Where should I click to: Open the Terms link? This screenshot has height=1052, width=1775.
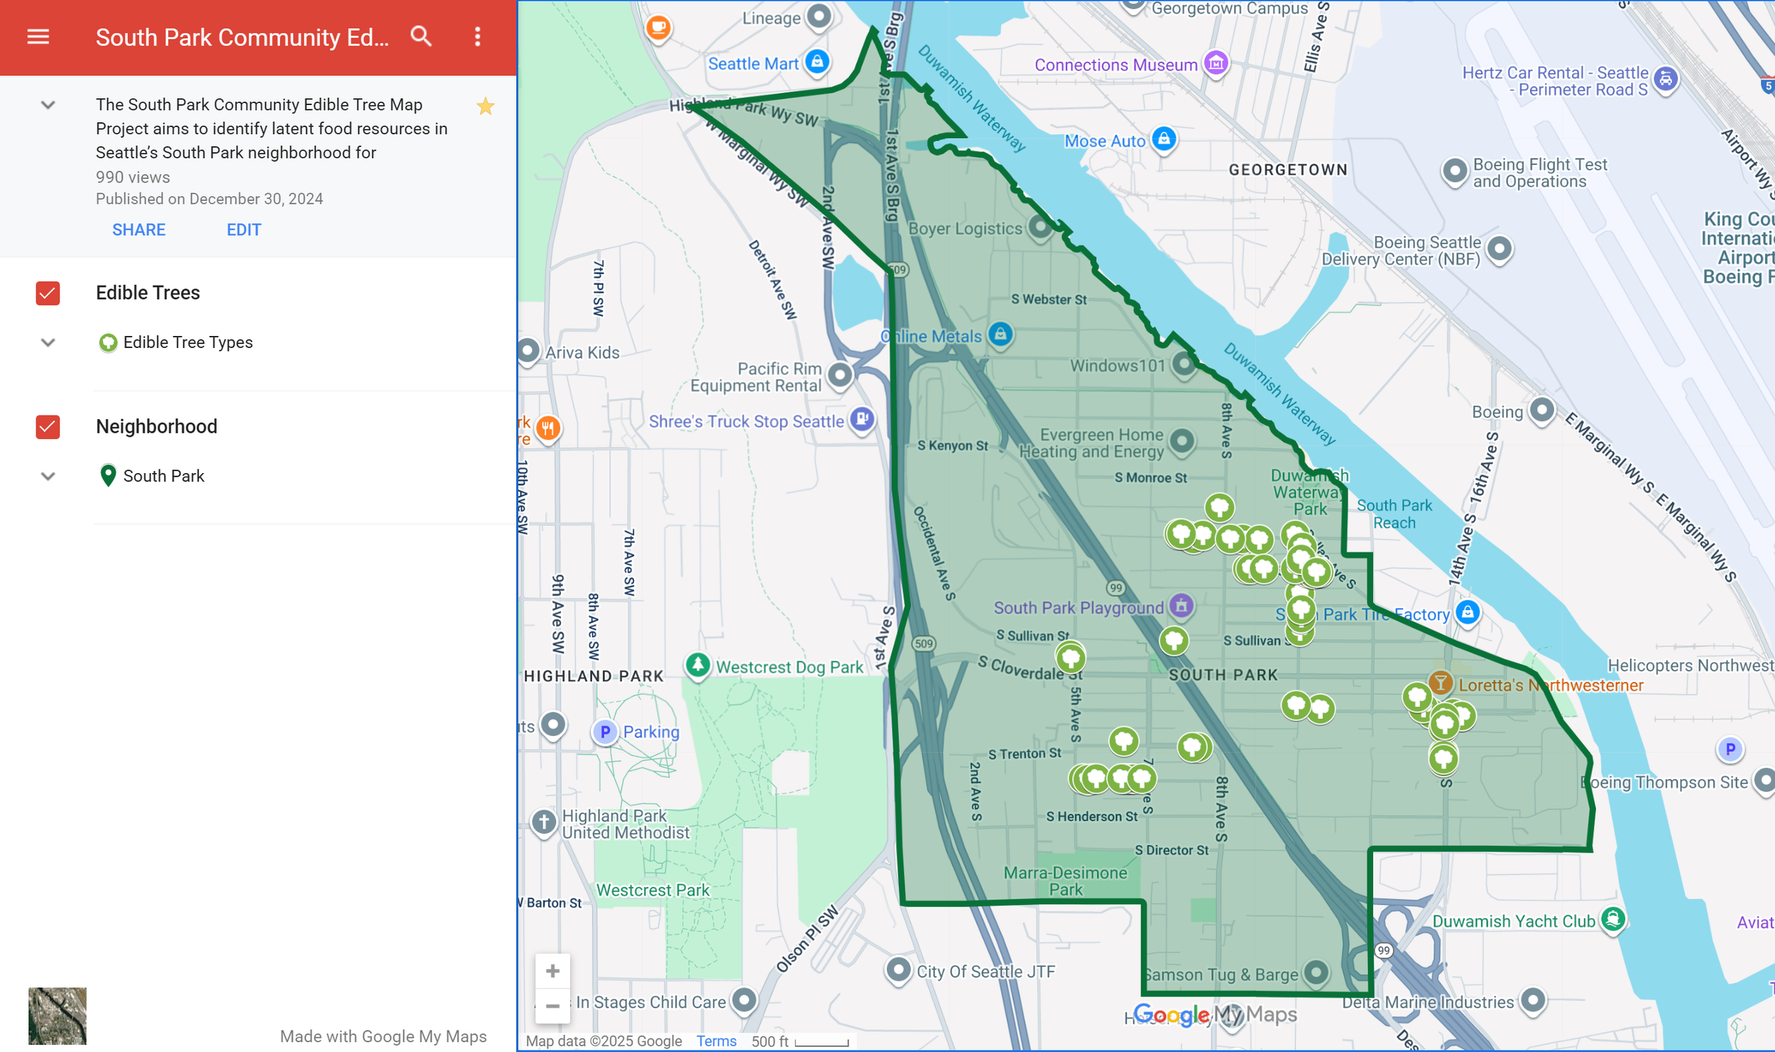716,1041
